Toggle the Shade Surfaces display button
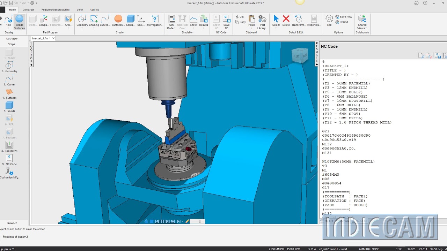Screen dimensions: 447x251 coord(19,21)
